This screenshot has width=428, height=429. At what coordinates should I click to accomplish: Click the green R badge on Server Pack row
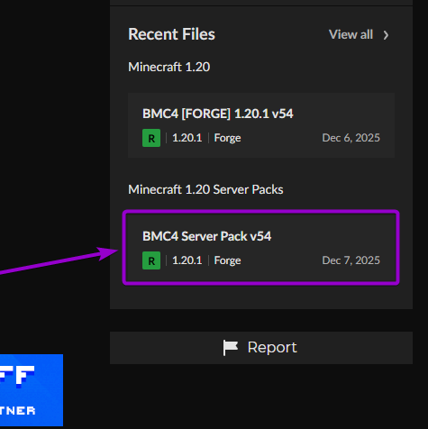pos(151,260)
